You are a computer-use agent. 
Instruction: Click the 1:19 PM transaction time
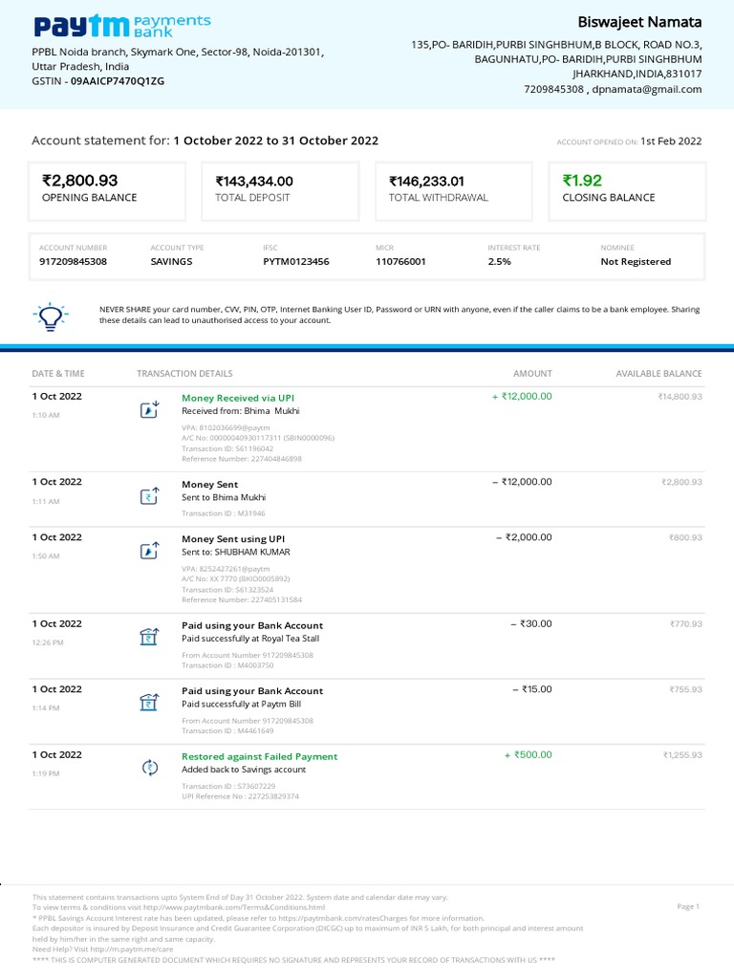click(x=46, y=773)
